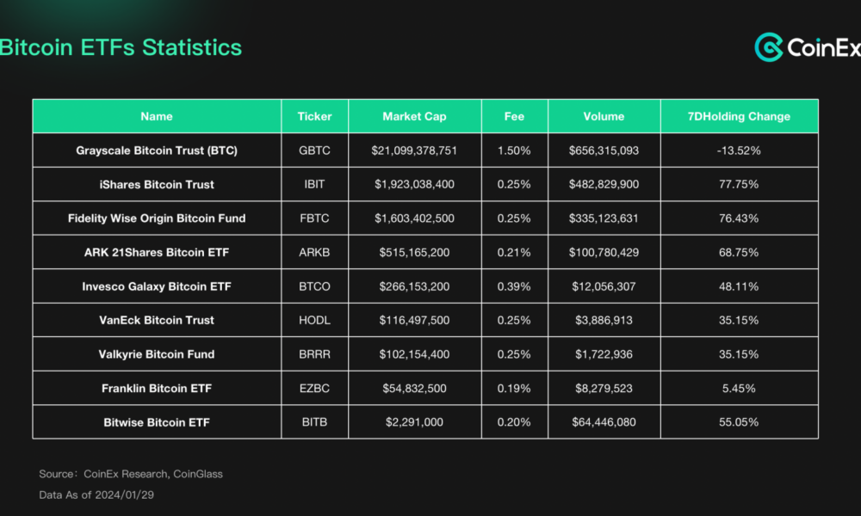Click the Market Cap column header
The height and width of the screenshot is (516, 861).
coord(414,116)
